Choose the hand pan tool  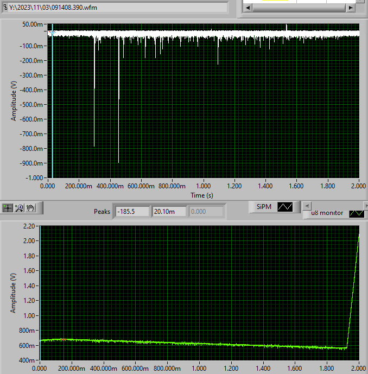pyautogui.click(x=30, y=208)
